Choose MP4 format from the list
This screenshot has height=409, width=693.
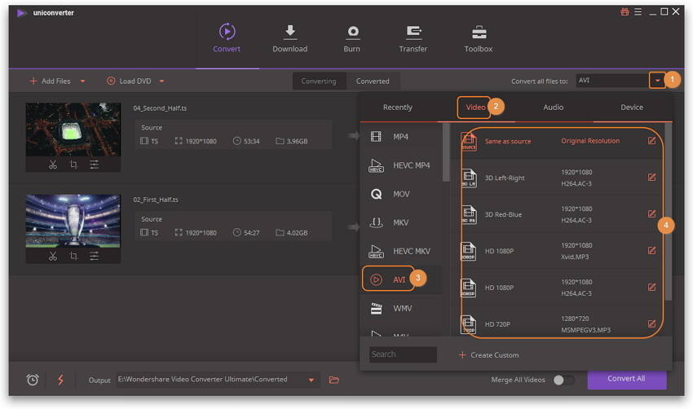coord(401,137)
